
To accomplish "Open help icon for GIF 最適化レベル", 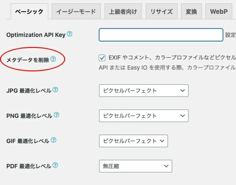I will (x=54, y=140).
